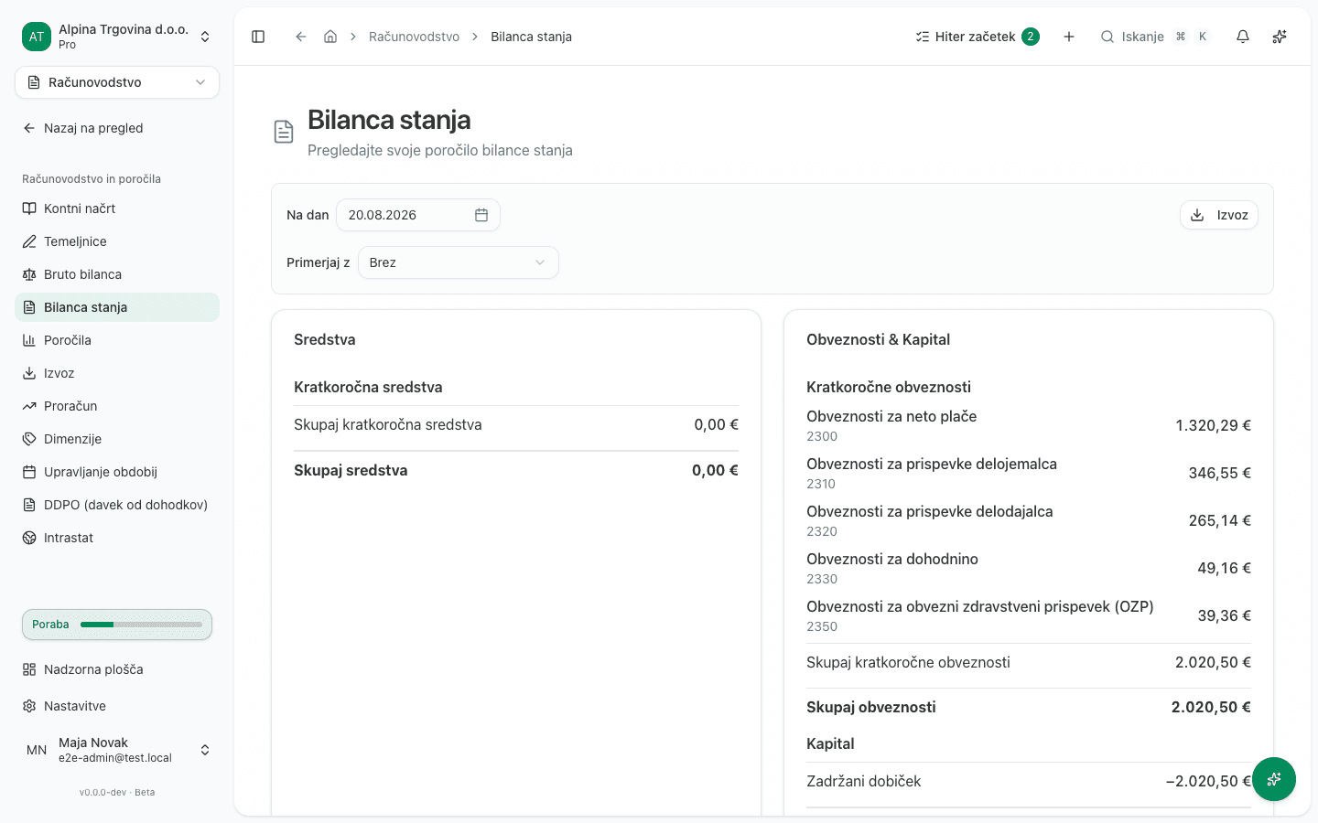Click the Na dan date field
The image size is (1318, 823).
(417, 215)
